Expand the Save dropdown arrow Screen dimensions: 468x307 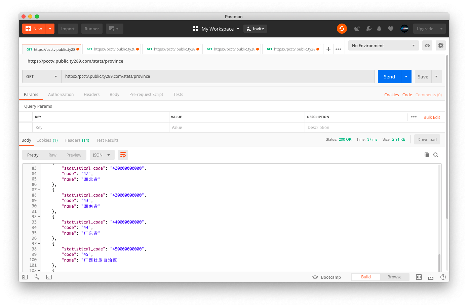pyautogui.click(x=436, y=76)
